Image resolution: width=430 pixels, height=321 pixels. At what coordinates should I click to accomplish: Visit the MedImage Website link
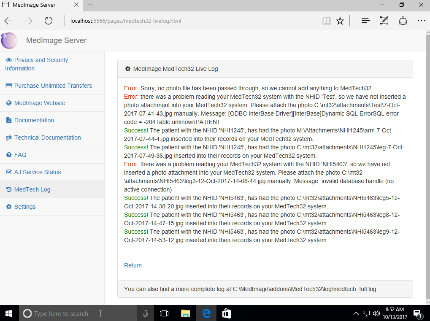click(x=40, y=103)
